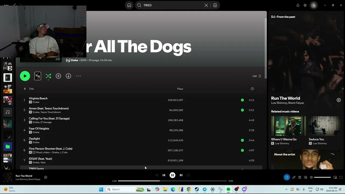Open 21 Savage artist link under Calling For You
Image resolution: width=345 pixels, height=194 pixels.
click(46, 122)
